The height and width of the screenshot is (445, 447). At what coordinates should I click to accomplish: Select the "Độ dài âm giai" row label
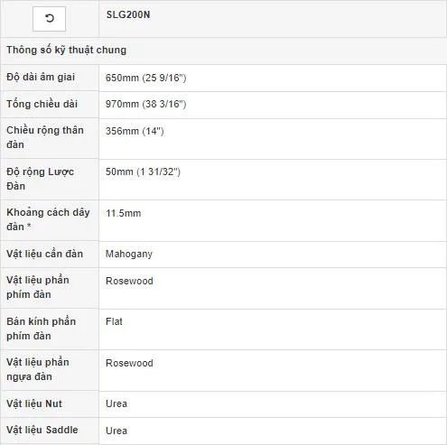click(41, 77)
